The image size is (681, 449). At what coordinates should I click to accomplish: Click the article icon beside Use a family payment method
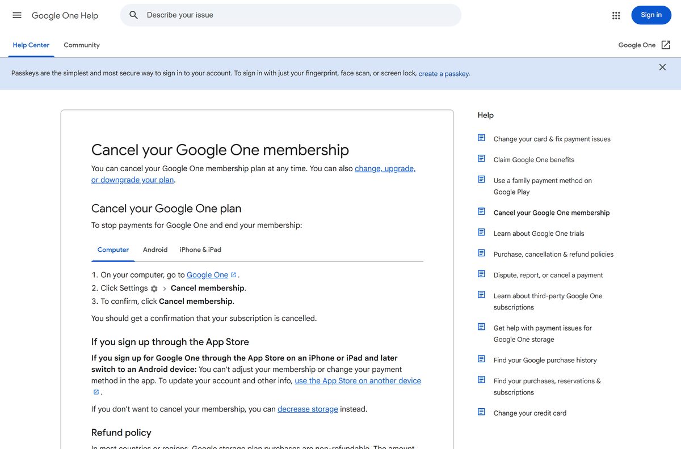tap(481, 179)
